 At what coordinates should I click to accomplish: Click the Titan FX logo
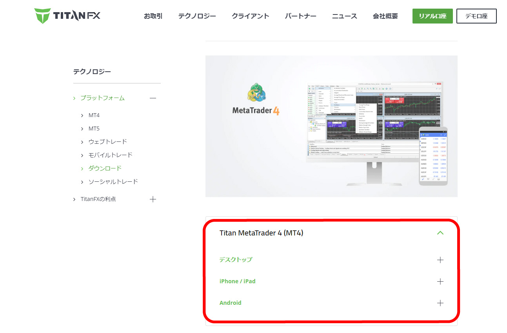pyautogui.click(x=67, y=16)
